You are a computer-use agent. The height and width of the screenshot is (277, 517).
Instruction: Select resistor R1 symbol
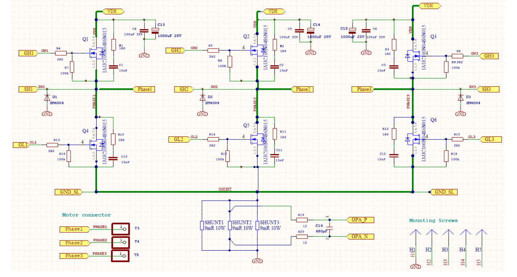[x=113, y=45]
